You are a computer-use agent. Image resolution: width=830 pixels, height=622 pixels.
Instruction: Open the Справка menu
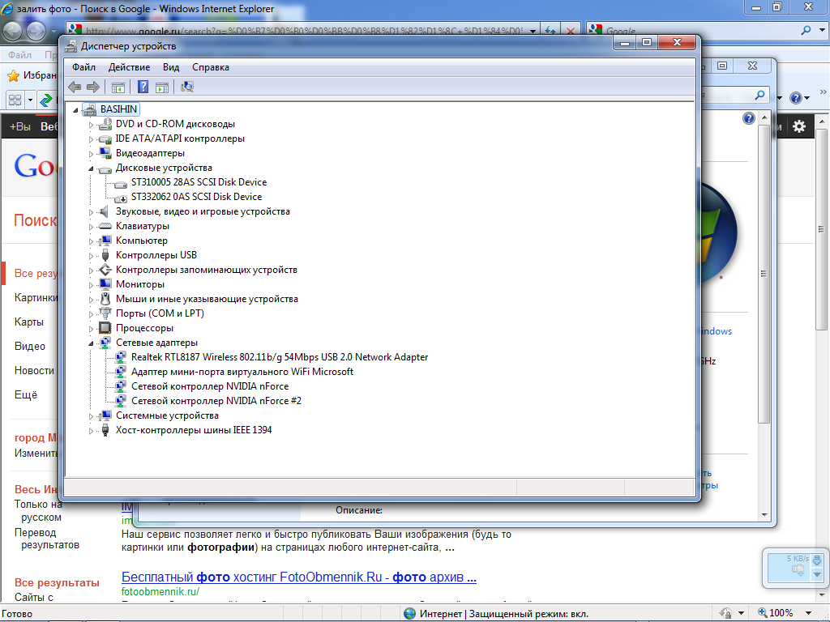211,67
